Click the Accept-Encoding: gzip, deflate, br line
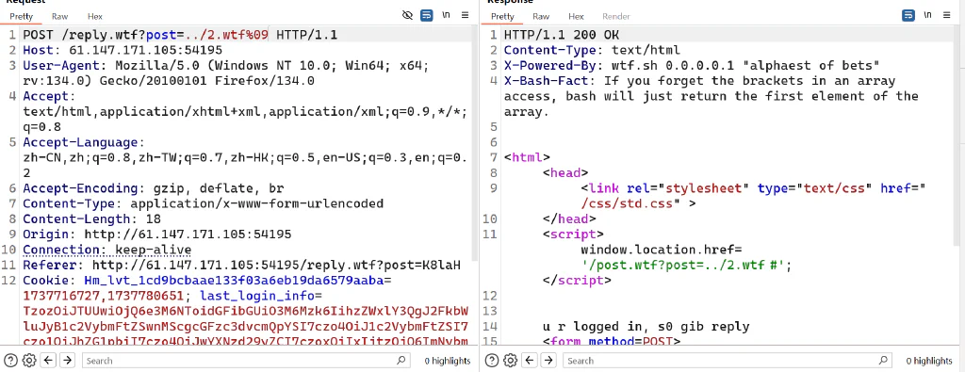Viewport: 965px width, 372px height. [x=154, y=188]
